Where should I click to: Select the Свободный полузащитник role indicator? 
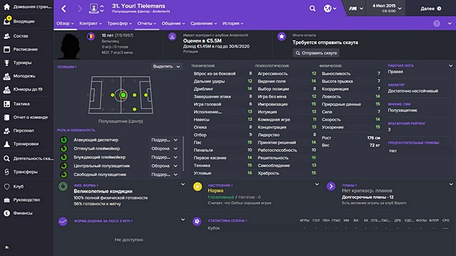tap(64, 175)
